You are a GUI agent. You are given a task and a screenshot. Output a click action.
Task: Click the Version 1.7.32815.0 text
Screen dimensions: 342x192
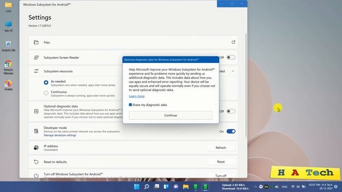coord(40,26)
